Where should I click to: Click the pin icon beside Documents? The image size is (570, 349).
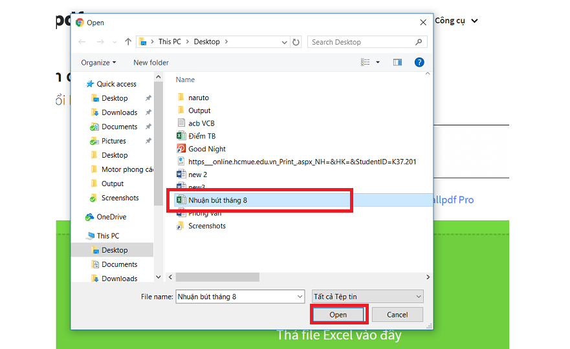(148, 127)
